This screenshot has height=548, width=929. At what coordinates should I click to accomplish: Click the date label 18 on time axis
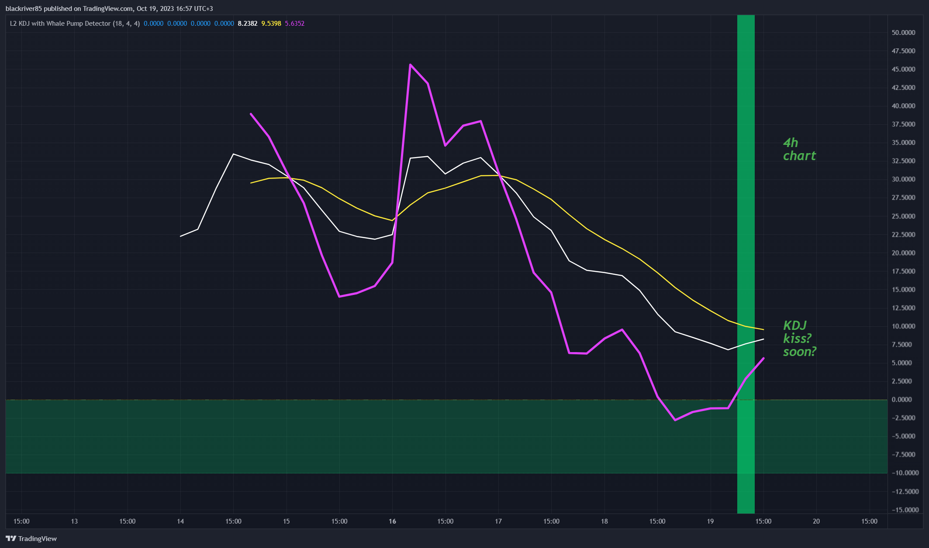point(604,521)
